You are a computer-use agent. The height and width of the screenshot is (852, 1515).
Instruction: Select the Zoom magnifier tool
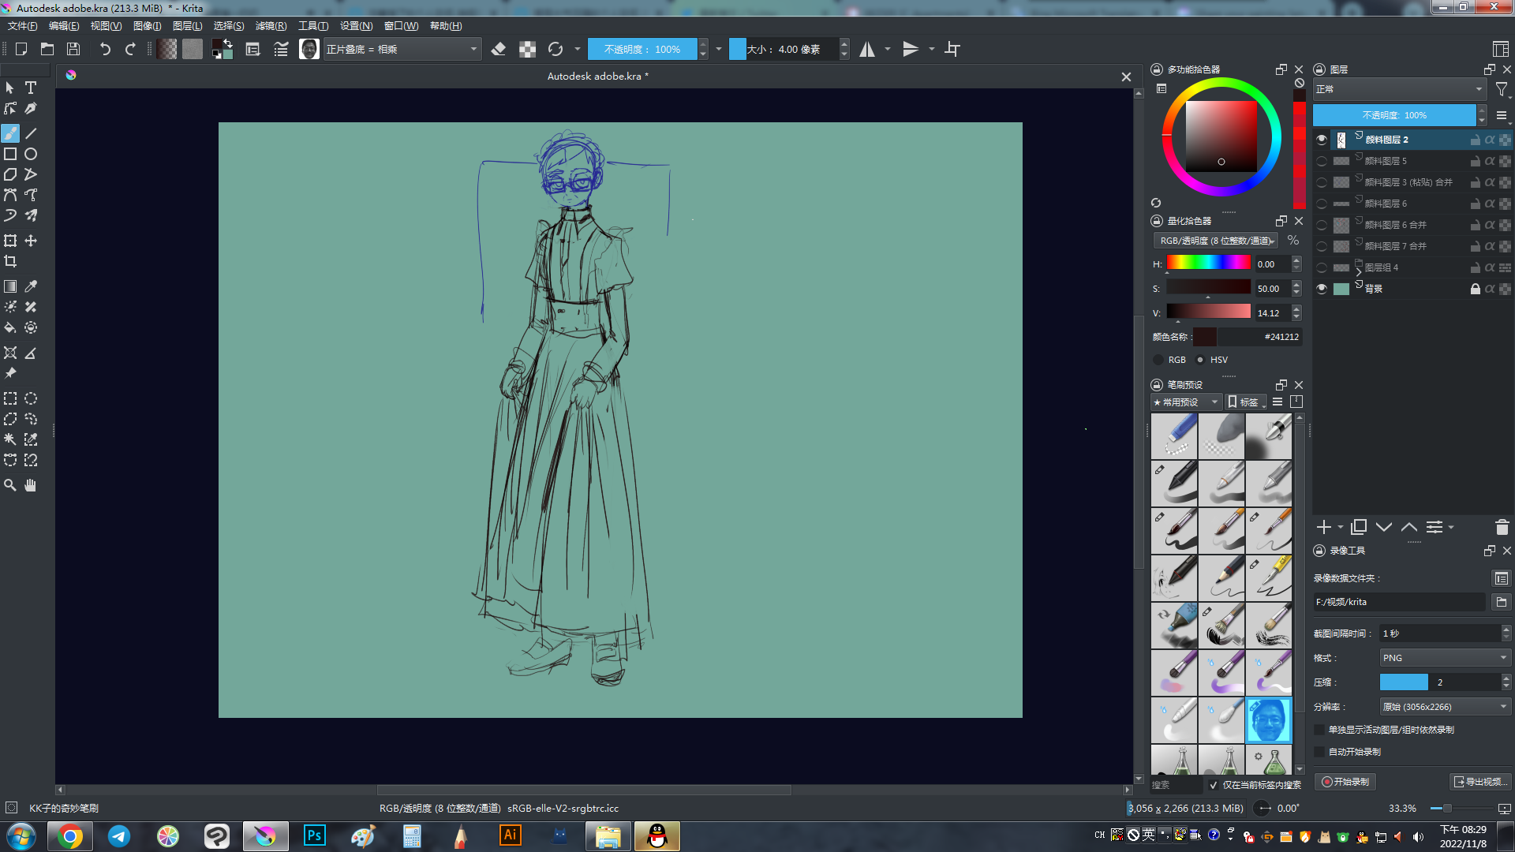click(x=10, y=485)
